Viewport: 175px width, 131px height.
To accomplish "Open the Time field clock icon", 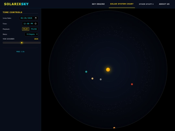I will point(36,24).
